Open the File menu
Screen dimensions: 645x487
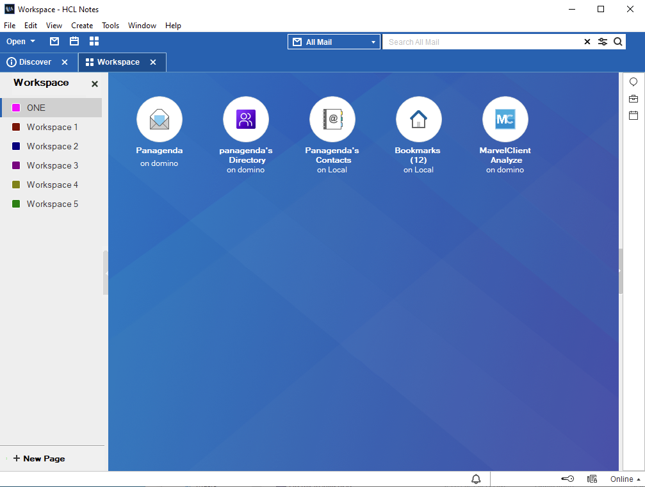coord(10,26)
